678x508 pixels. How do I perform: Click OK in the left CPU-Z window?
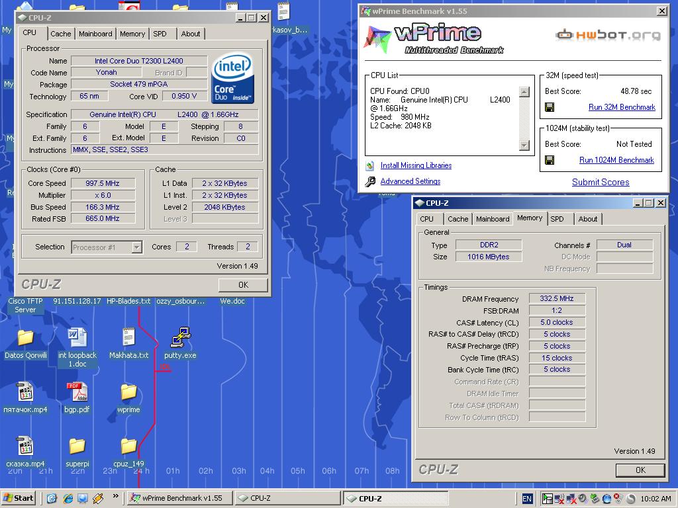tap(243, 285)
